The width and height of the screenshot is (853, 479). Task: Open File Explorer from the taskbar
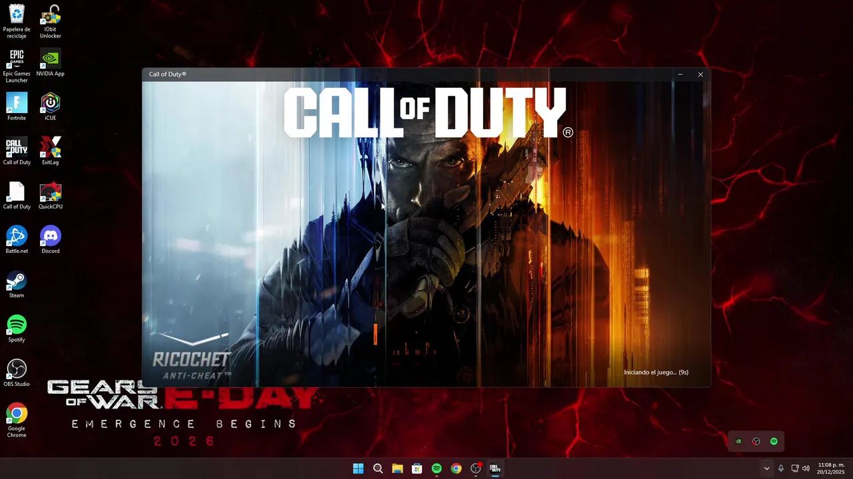pyautogui.click(x=397, y=468)
